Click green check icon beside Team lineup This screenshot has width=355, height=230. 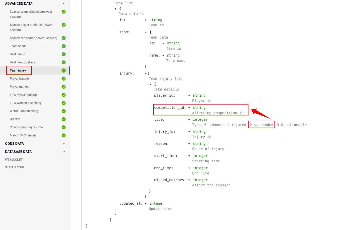64,46
